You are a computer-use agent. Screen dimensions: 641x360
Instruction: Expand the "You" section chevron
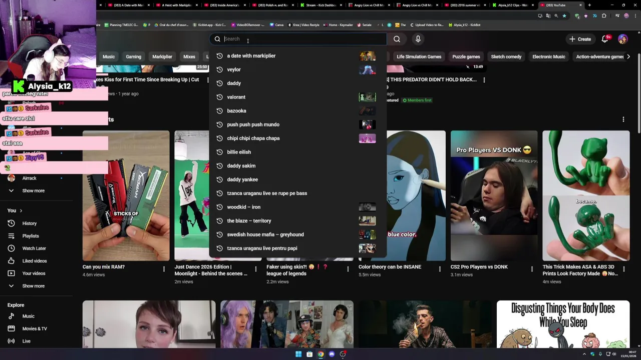click(x=21, y=210)
